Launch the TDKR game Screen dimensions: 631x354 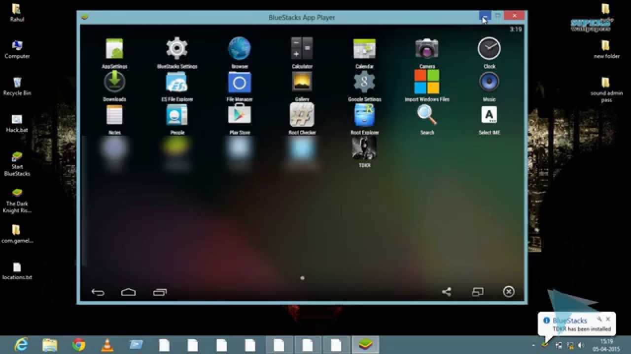(x=364, y=148)
